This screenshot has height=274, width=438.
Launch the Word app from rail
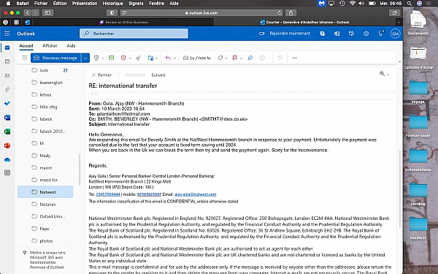[7, 118]
